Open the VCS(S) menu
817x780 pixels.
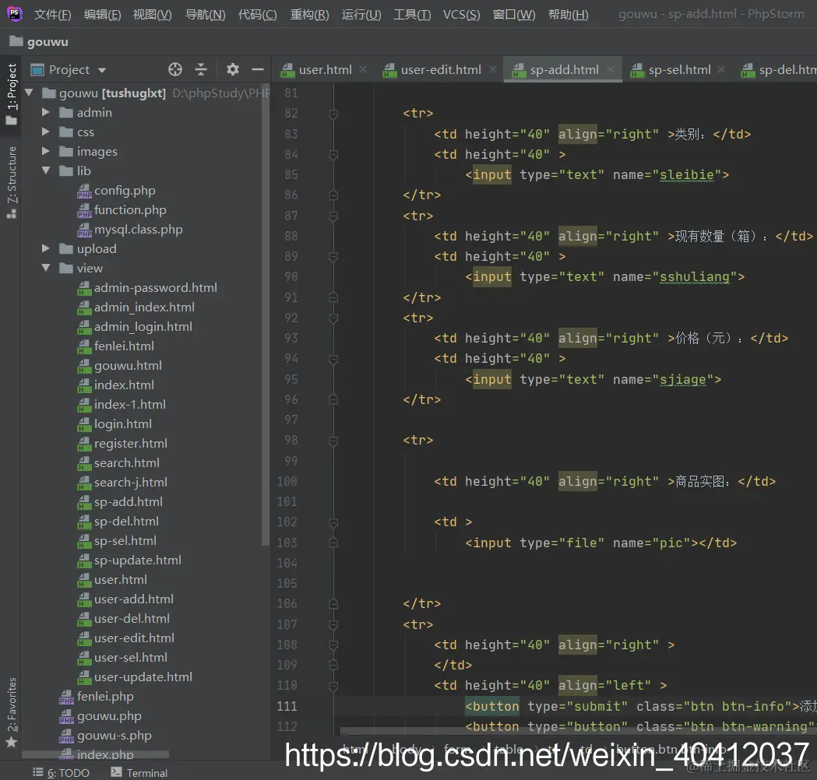tap(462, 15)
